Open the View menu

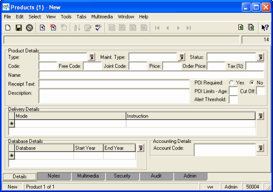(x=51, y=17)
